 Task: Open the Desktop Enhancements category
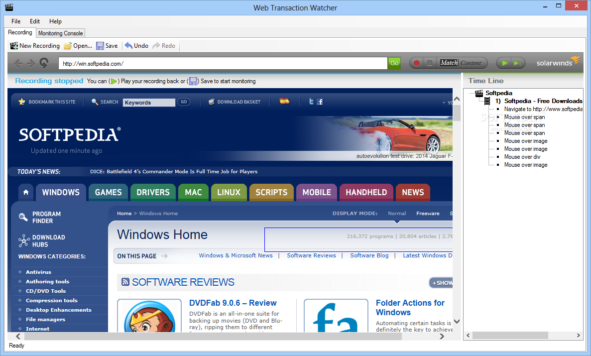click(58, 310)
